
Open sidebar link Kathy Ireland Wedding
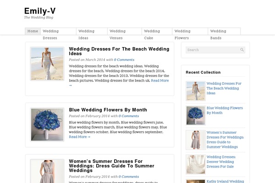pyautogui.click(x=225, y=181)
